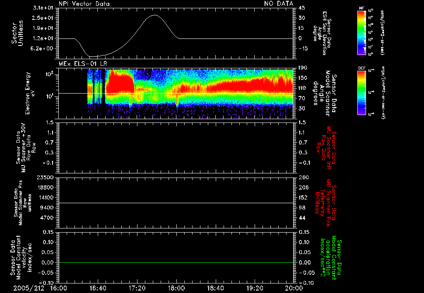This screenshot has height=293, width=424.
Task: Click the 'Sector Unitless' axis title
Action: 17,33
